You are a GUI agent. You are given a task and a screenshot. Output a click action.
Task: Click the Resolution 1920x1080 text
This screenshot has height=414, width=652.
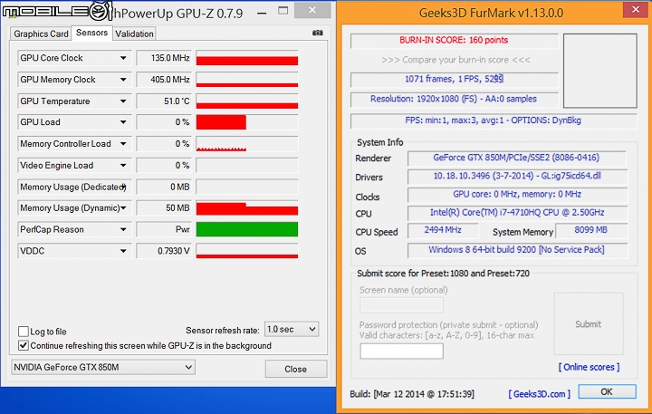click(x=454, y=99)
